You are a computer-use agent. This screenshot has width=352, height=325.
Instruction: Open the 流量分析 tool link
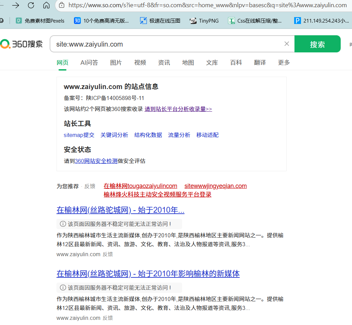point(179,135)
